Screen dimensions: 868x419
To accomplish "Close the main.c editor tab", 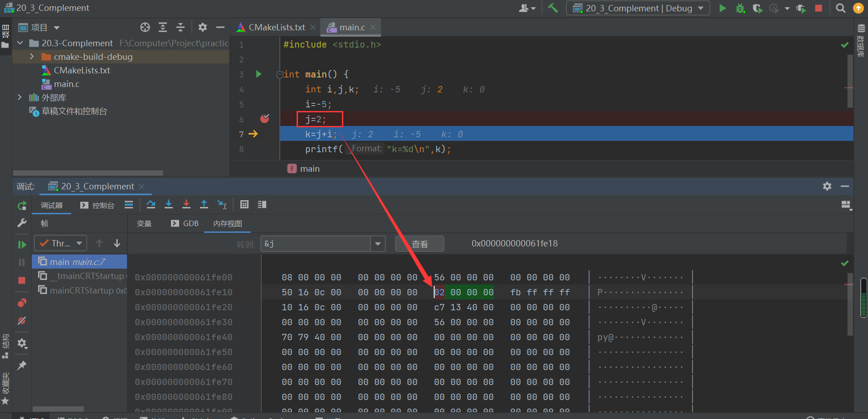I will coord(373,27).
